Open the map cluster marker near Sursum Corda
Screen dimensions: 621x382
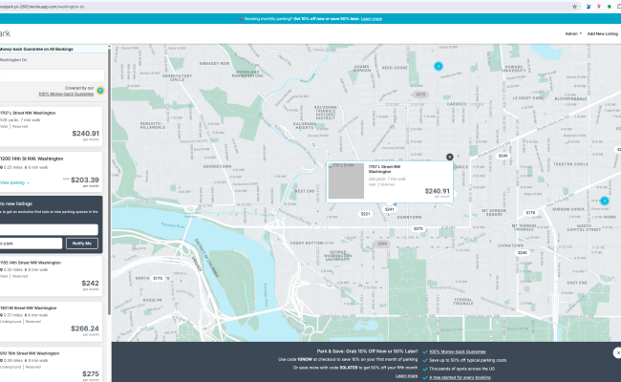tap(605, 202)
